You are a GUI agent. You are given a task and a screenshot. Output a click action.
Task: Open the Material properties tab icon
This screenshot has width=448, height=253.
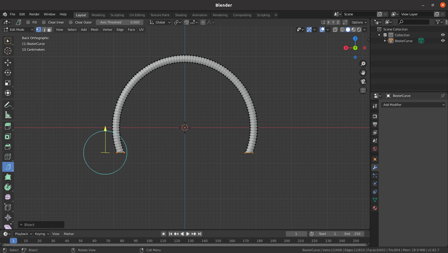375,208
